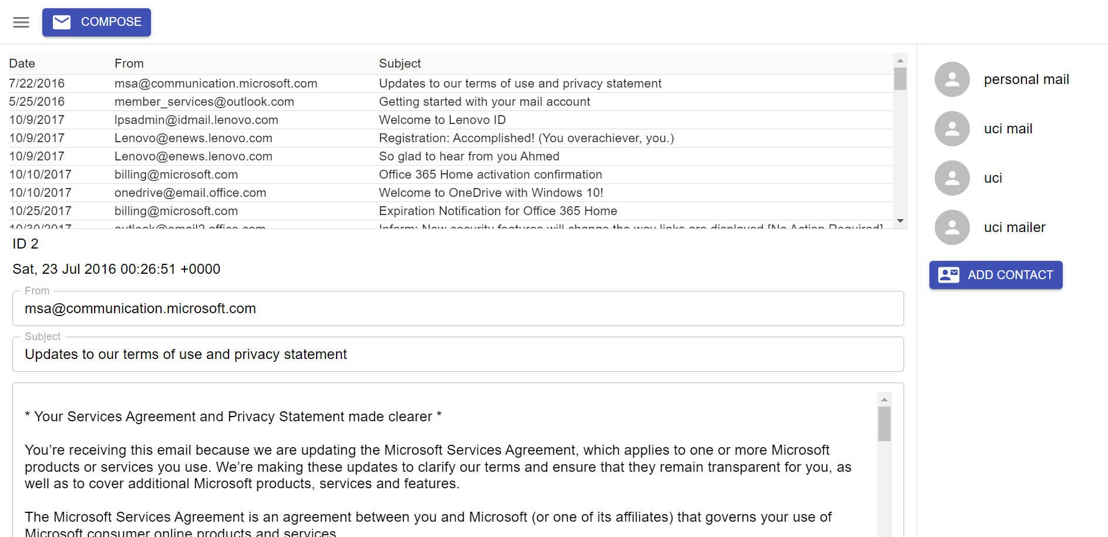Sort by the Date column header
Screen dimensions: 1108x537
(22, 63)
